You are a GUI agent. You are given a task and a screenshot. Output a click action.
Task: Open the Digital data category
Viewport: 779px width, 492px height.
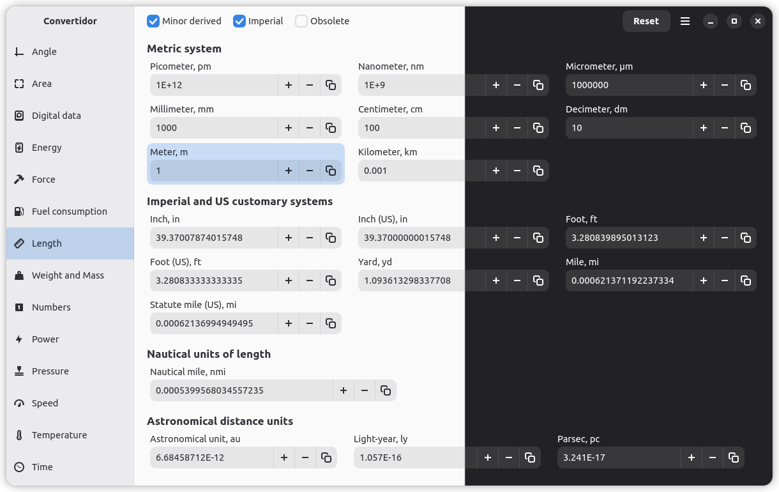pos(56,116)
